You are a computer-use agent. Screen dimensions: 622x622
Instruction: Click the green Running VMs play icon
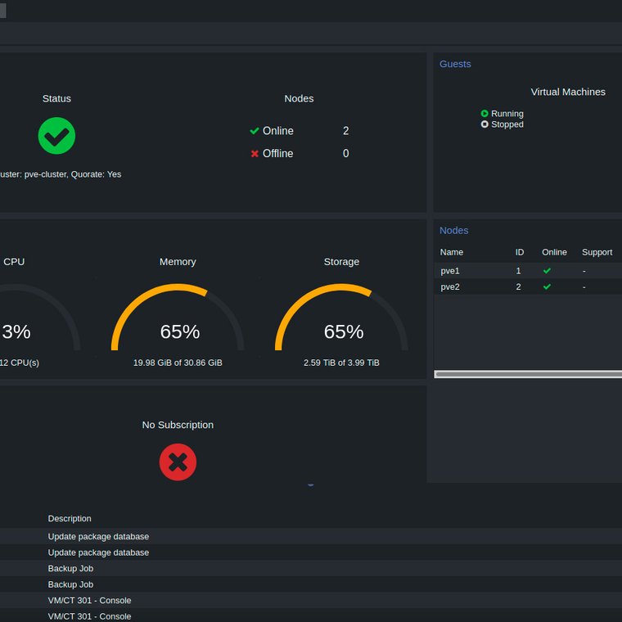coord(485,114)
